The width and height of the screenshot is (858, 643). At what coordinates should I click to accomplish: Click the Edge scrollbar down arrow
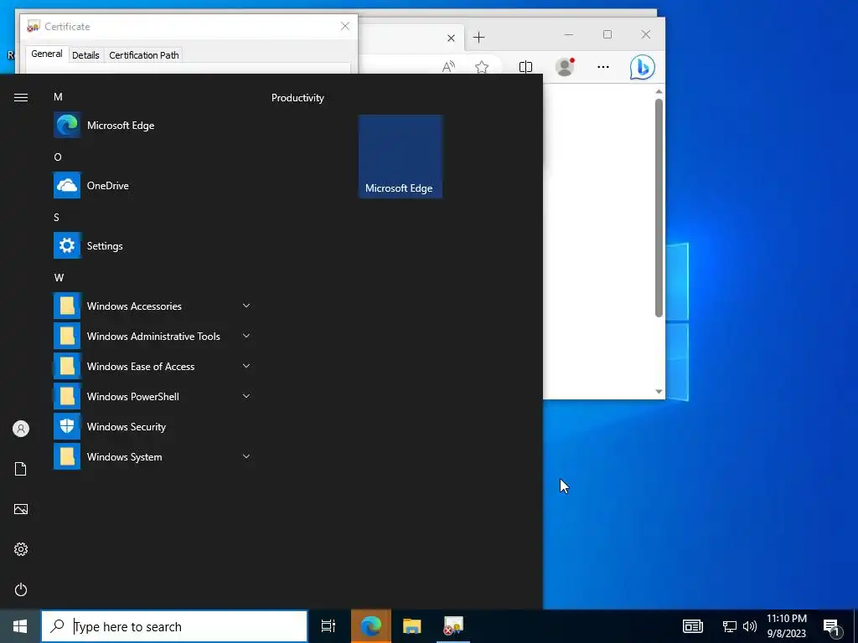click(x=659, y=392)
